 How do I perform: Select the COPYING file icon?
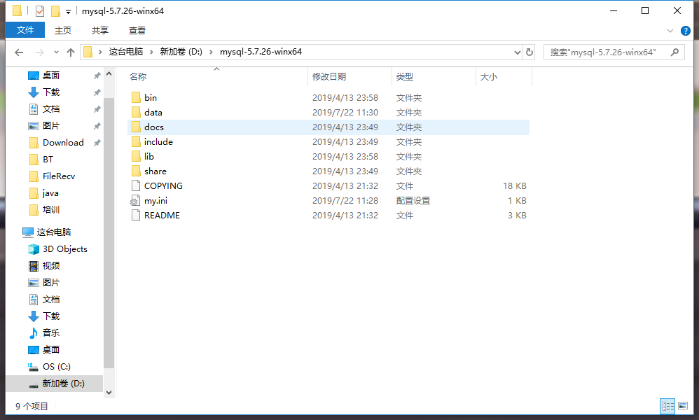pos(136,185)
